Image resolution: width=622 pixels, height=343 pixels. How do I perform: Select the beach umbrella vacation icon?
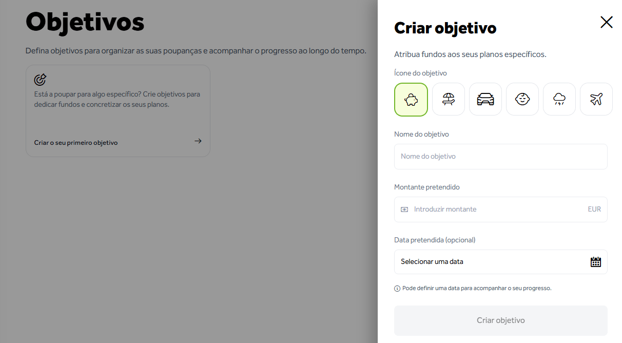pyautogui.click(x=448, y=99)
